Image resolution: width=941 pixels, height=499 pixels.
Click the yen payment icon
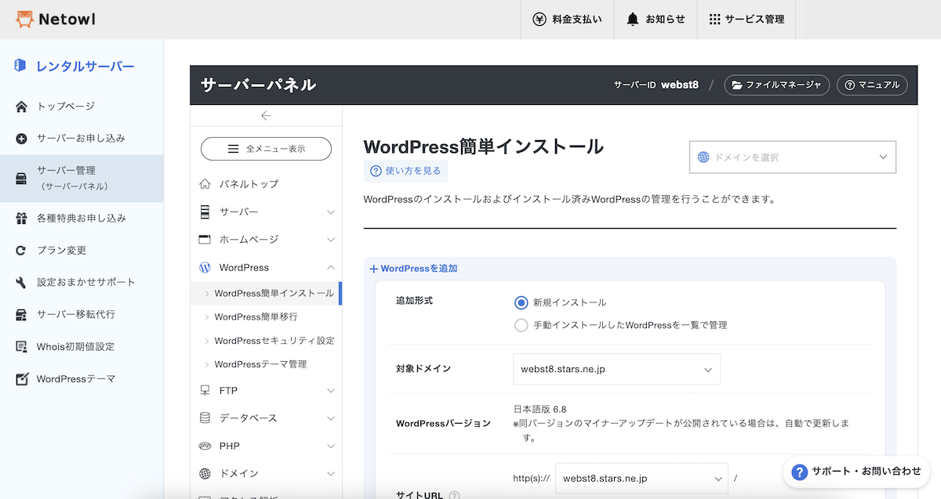[x=540, y=20]
